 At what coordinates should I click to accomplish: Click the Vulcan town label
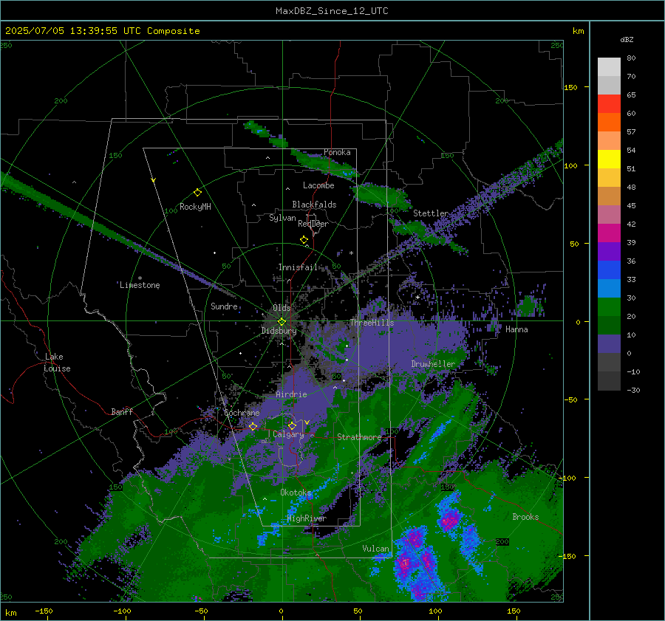coord(376,549)
